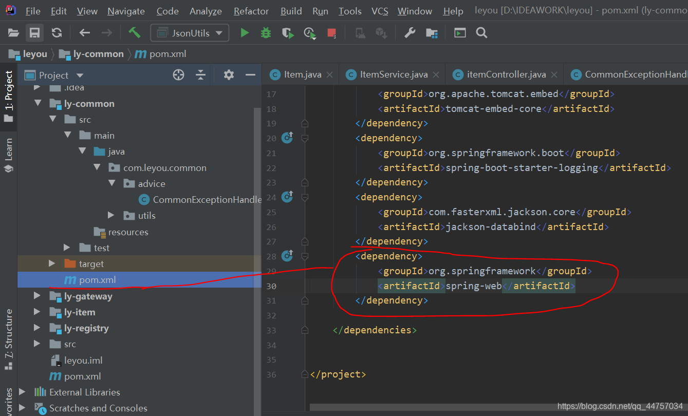This screenshot has height=416, width=688.
Task: Collapse the src folder under ly-common
Action: click(52, 120)
